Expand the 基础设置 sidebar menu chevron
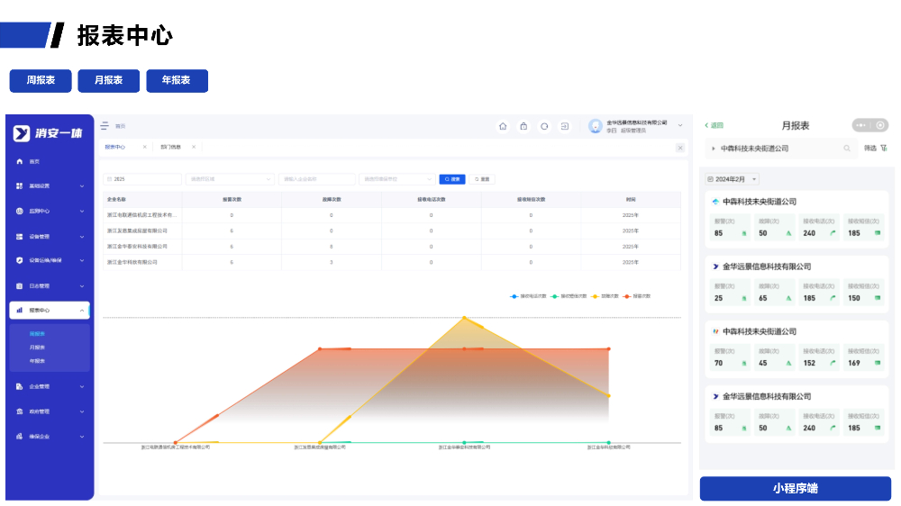This screenshot has width=901, height=506. click(82, 186)
